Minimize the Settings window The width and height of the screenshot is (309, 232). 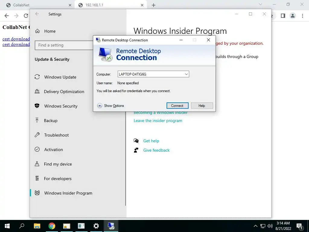tap(237, 14)
